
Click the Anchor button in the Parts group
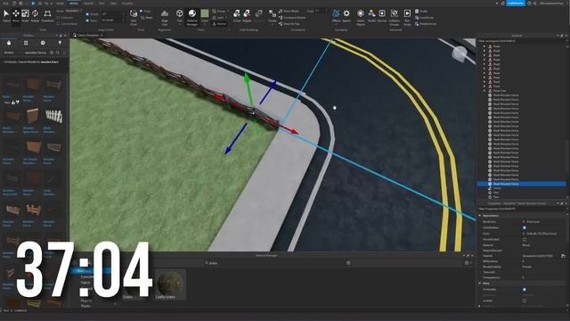click(219, 24)
